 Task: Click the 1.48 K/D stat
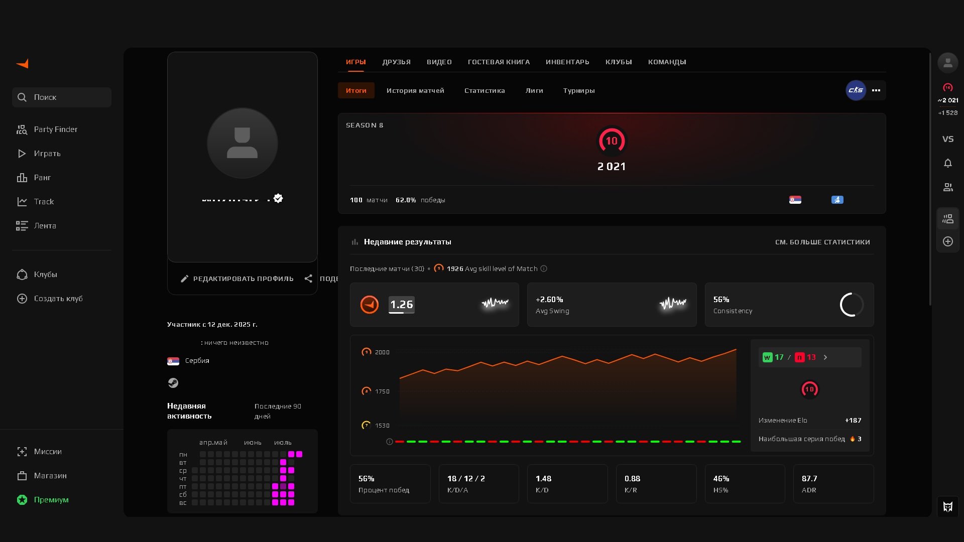(567, 484)
